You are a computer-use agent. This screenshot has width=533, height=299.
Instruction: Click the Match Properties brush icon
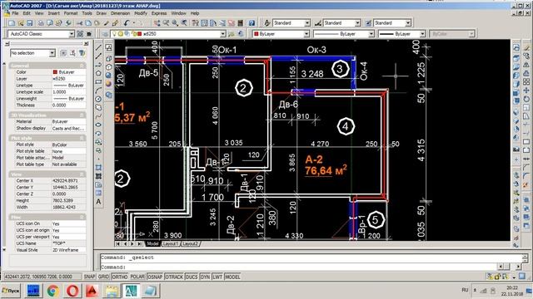tap(106, 23)
